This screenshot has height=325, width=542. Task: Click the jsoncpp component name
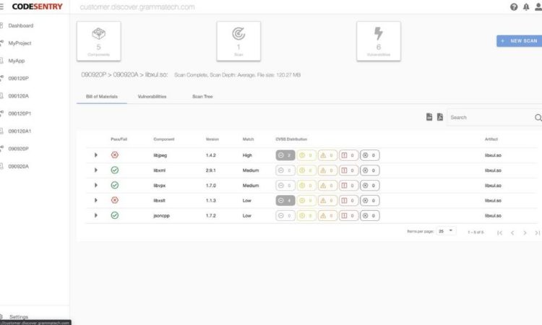pos(161,215)
